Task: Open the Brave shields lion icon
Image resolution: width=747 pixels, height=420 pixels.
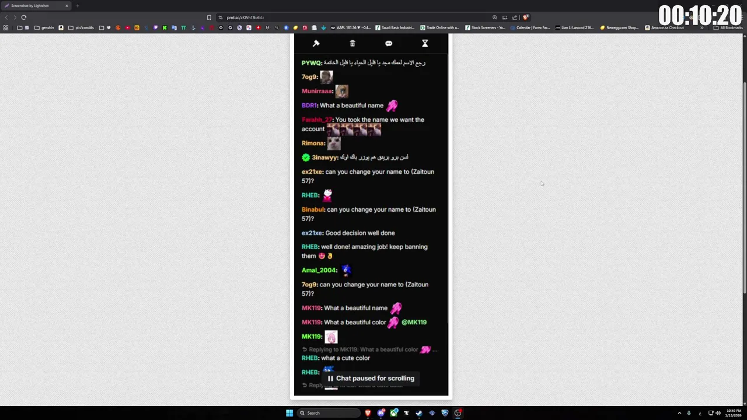Action: pos(526,17)
